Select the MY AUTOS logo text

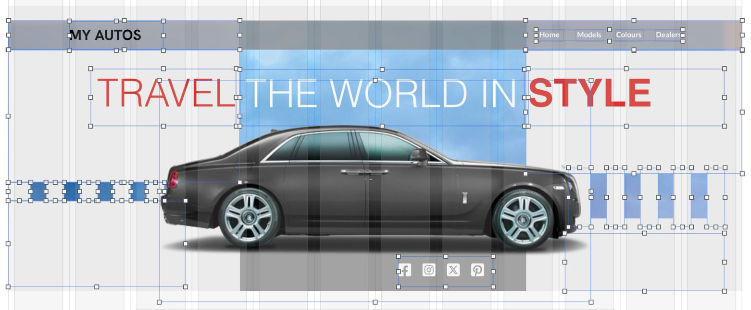[x=105, y=35]
